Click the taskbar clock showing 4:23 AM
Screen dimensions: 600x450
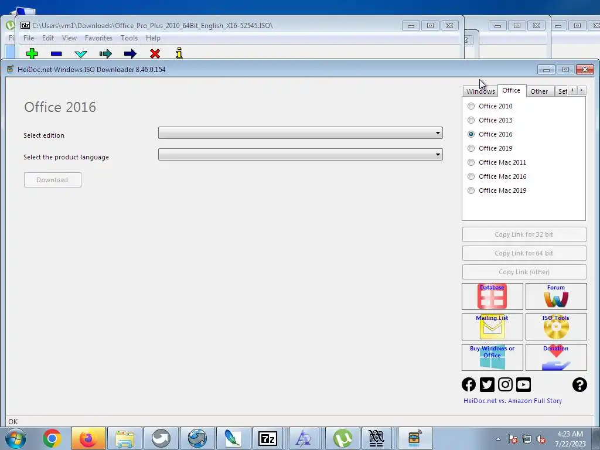(570, 438)
